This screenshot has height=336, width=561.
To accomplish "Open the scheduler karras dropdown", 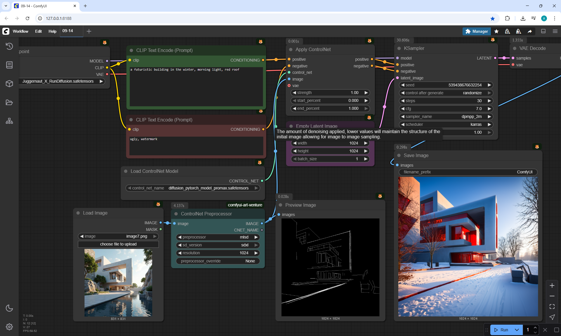I will (446, 124).
